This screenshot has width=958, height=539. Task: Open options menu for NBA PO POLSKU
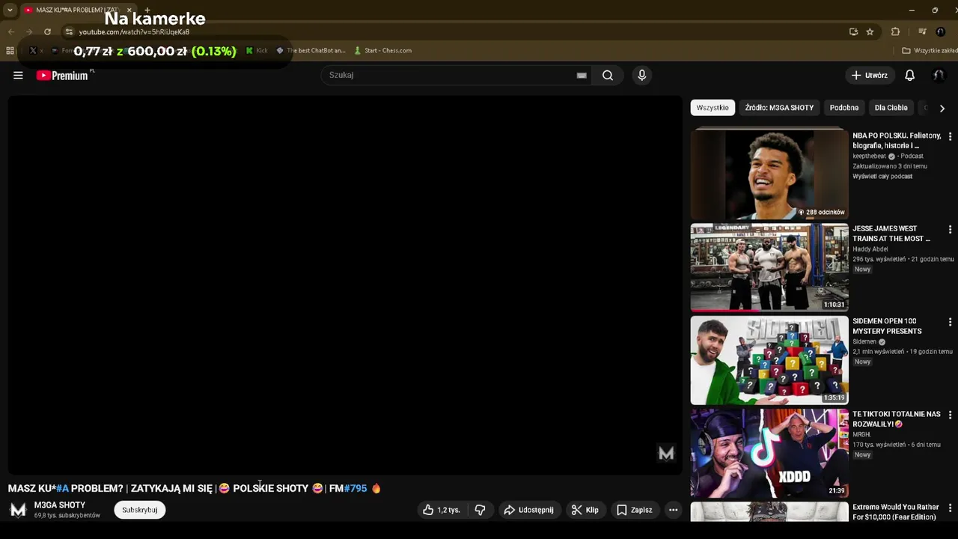(950, 136)
